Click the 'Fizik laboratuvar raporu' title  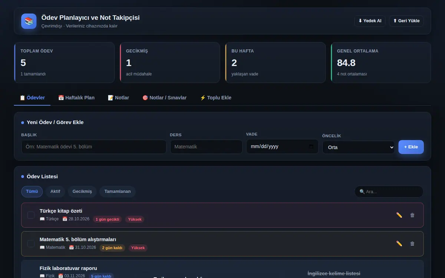68,268
